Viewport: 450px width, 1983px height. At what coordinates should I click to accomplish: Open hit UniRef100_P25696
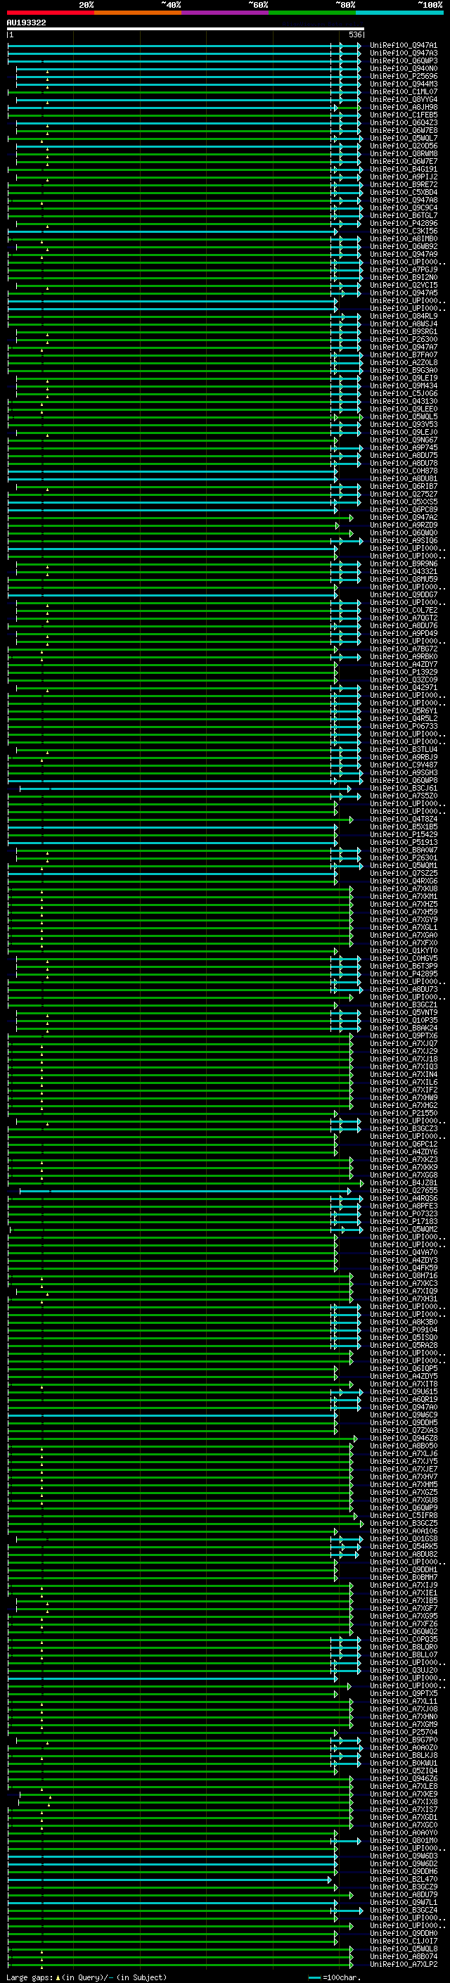click(x=403, y=76)
